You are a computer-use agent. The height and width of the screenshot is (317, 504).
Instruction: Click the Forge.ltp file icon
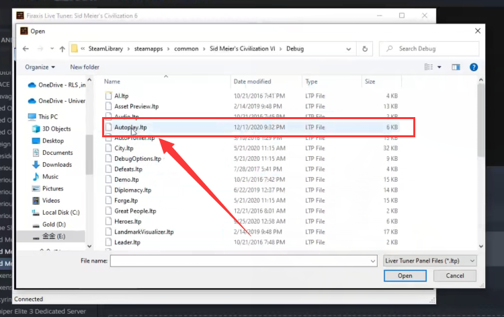(x=109, y=201)
